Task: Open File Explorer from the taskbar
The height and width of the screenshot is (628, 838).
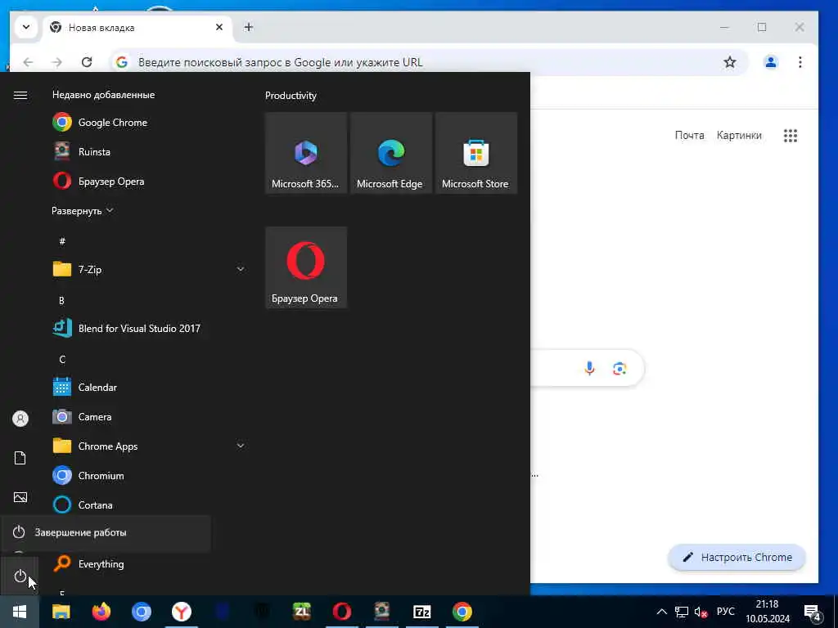Action: tap(61, 612)
